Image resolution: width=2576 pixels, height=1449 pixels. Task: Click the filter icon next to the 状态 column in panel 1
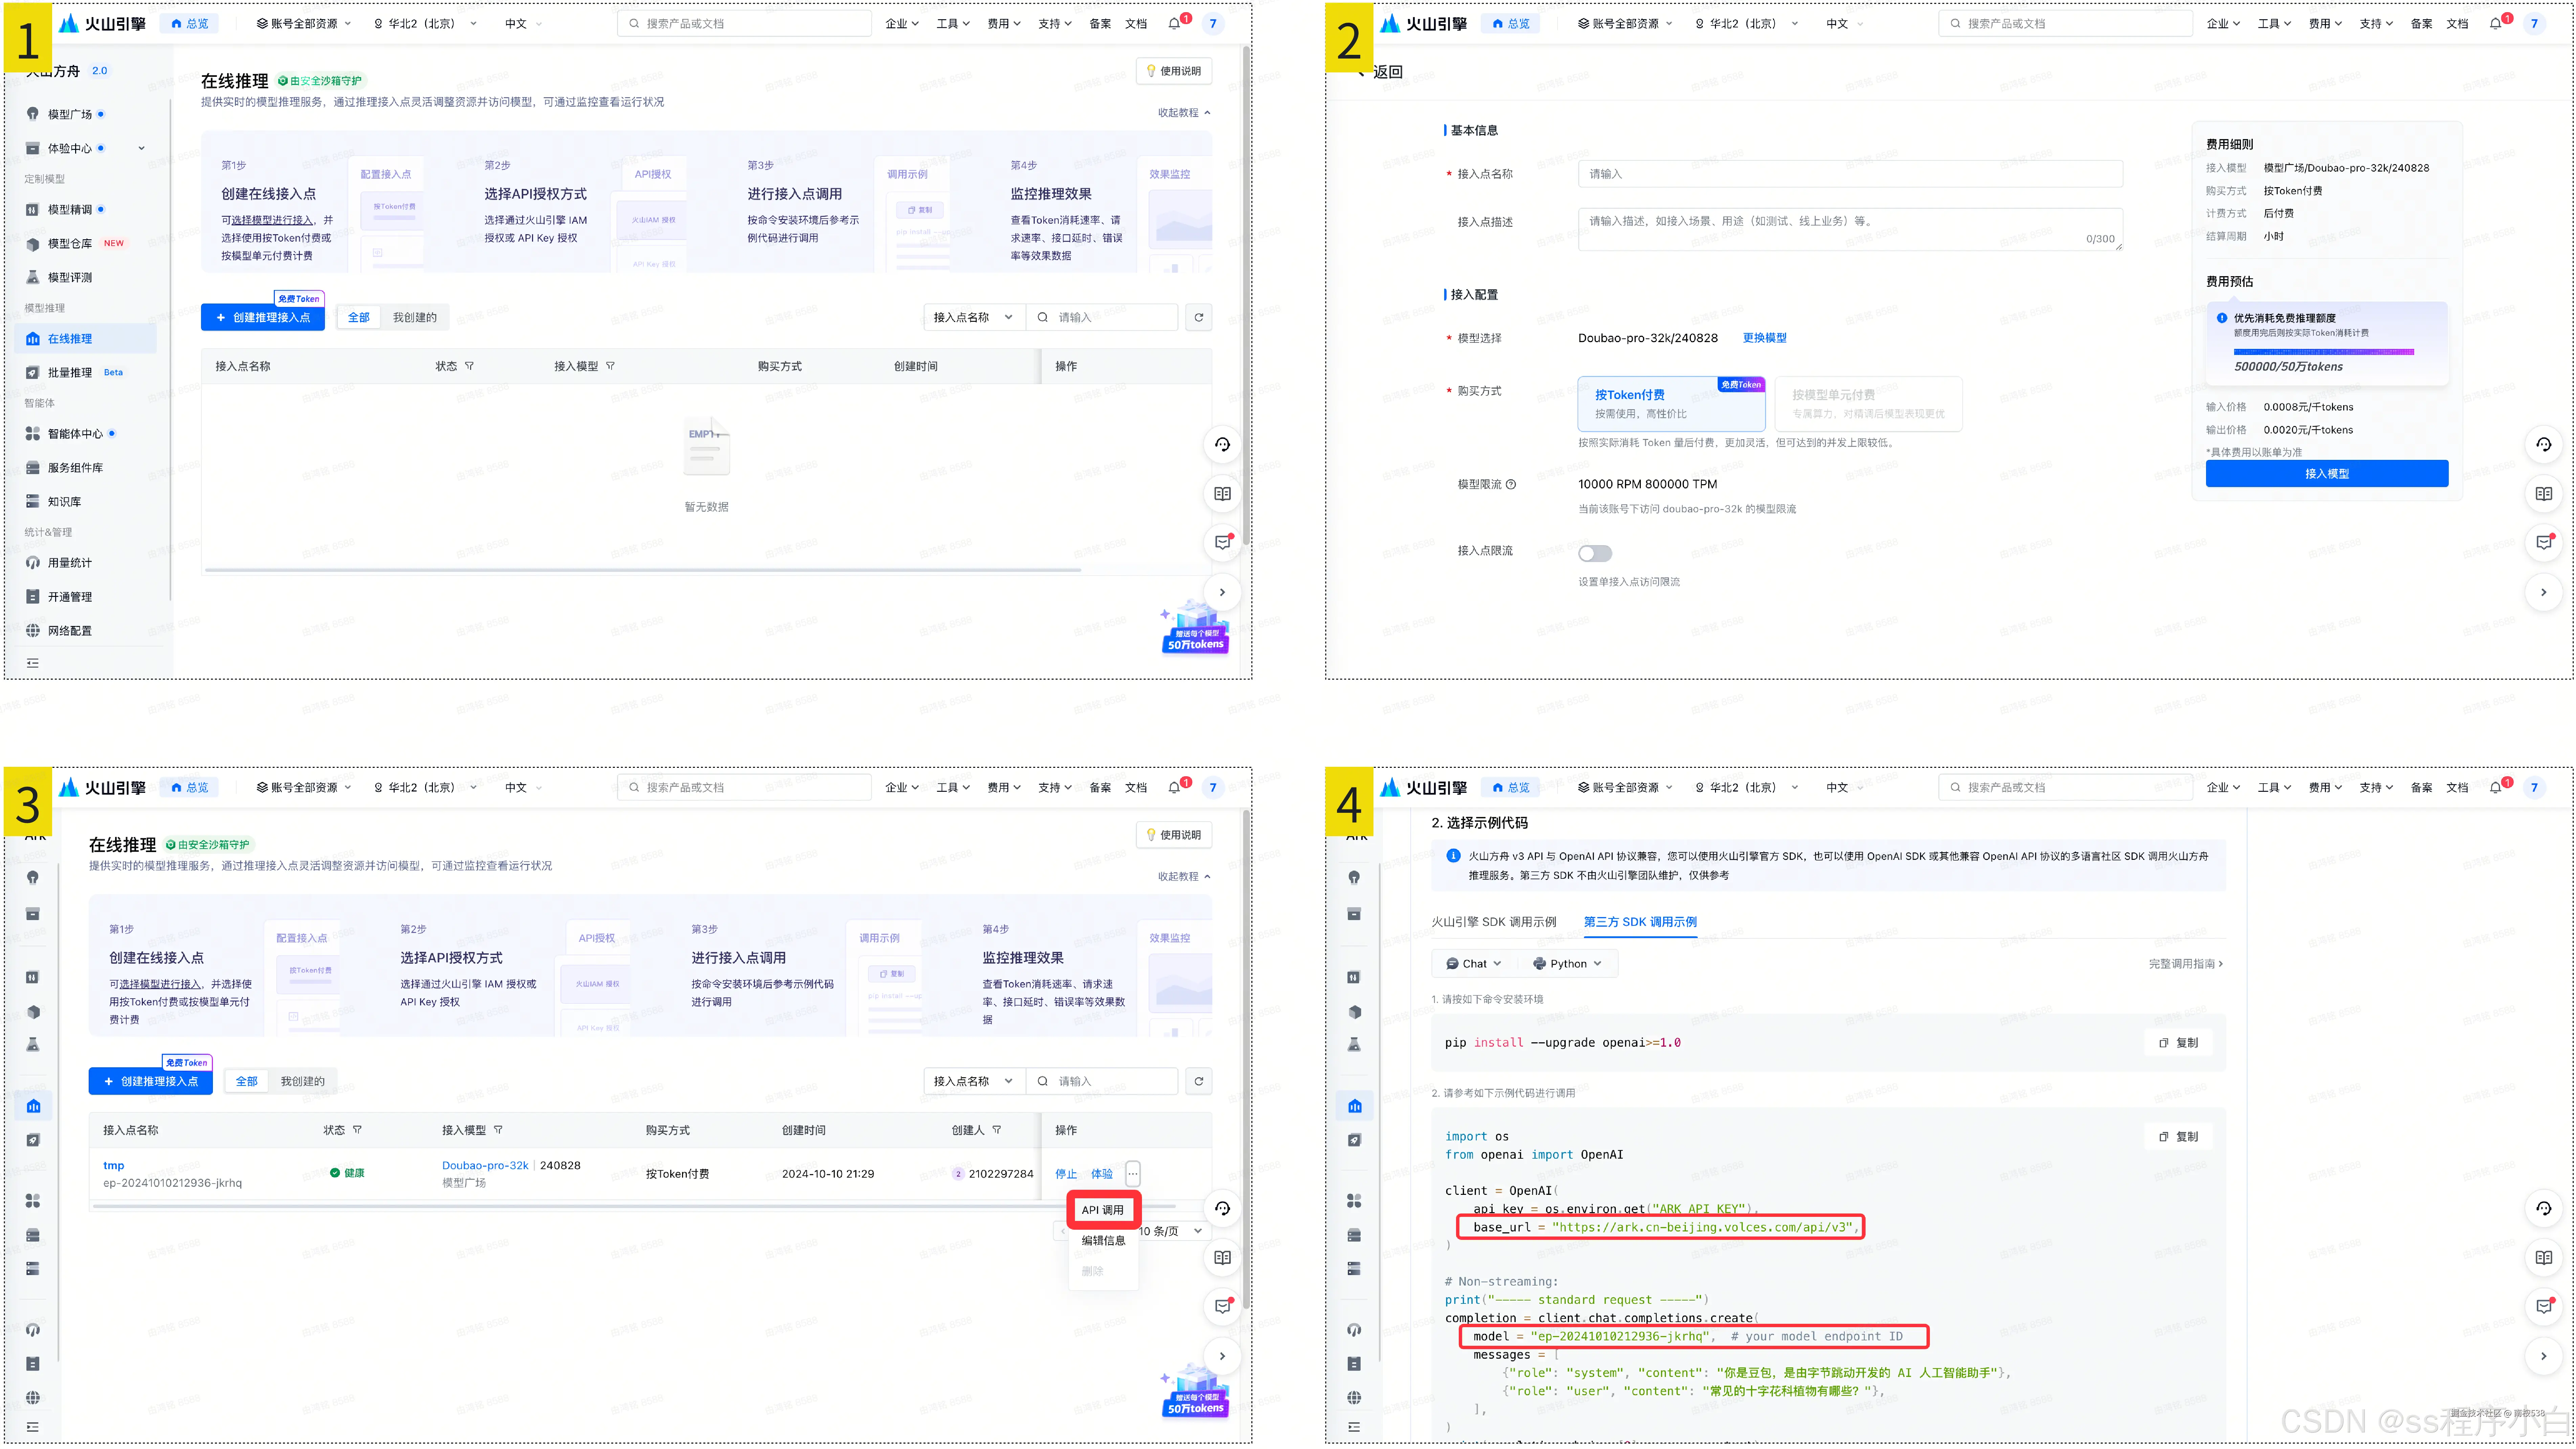point(469,366)
